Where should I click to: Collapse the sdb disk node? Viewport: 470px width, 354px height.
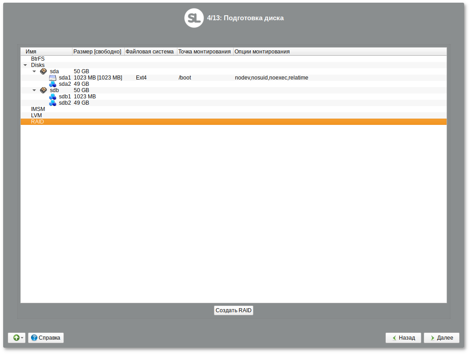tap(34, 90)
